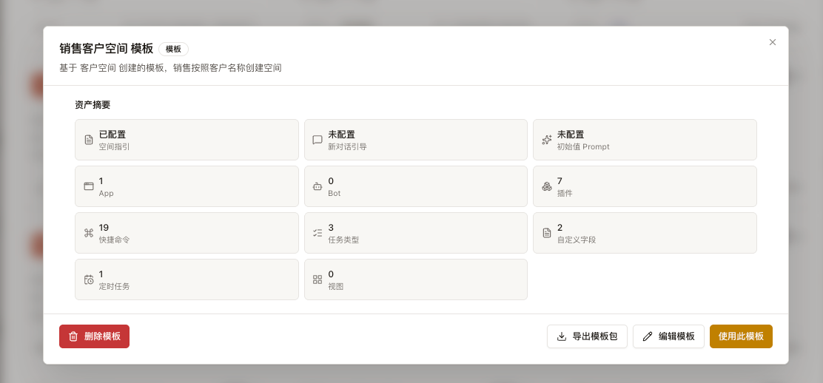
Task: Click the document icon beside 空间指引
Action: click(89, 140)
